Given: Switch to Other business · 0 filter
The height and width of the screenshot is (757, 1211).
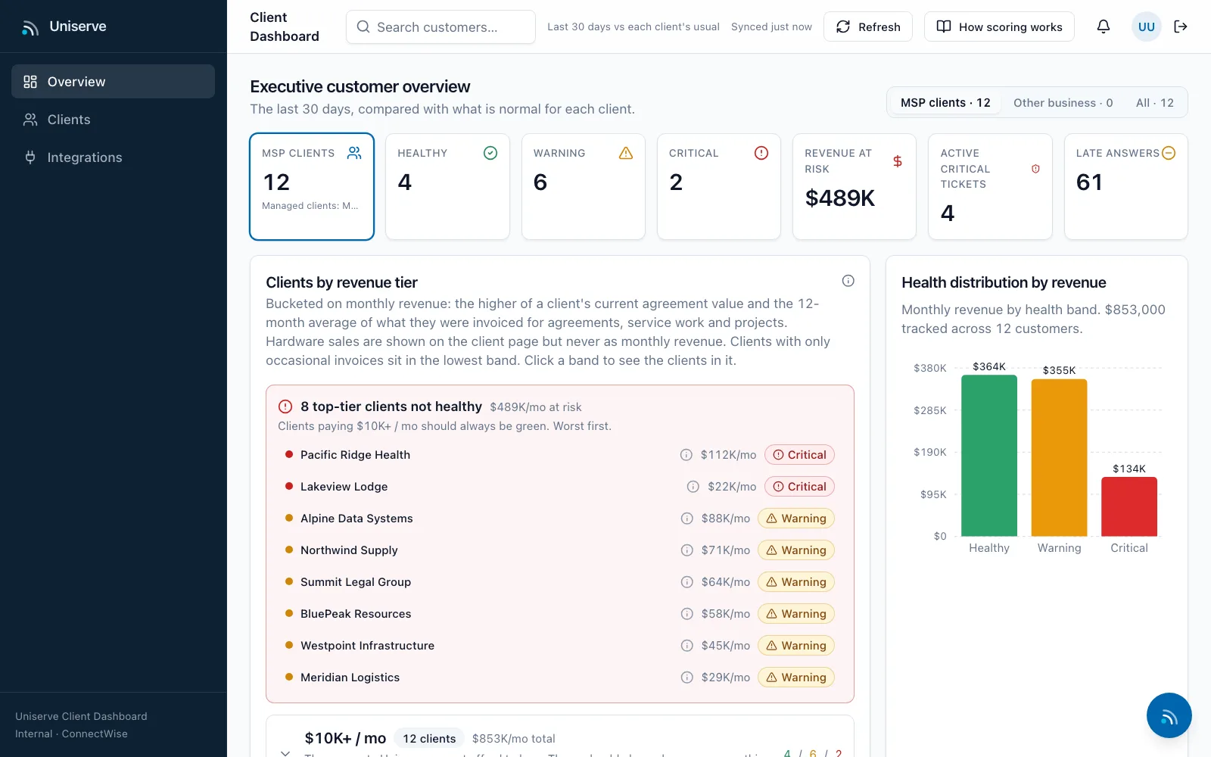Looking at the screenshot, I should (x=1063, y=102).
